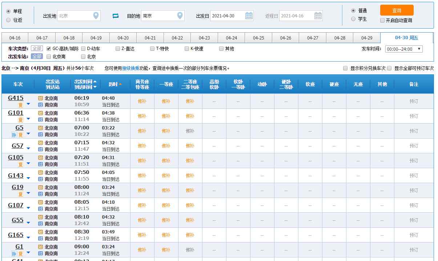Image resolution: width=438 pixels, height=261 pixels.
Task: Open the 返程日 calendar icon
Action: pyautogui.click(x=318, y=16)
